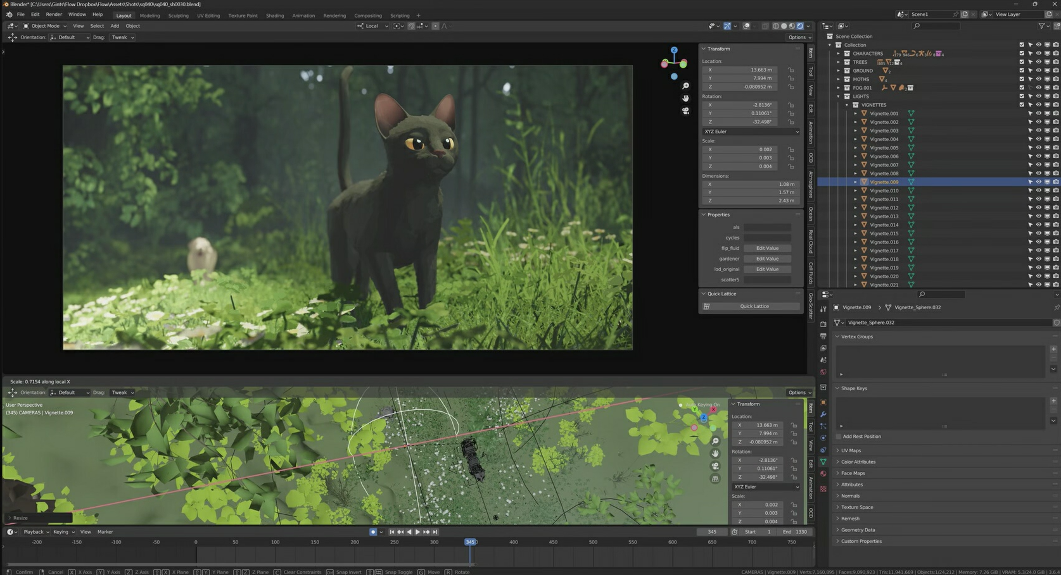Open the XYZ Euler rotation mode dropdown

pos(751,132)
